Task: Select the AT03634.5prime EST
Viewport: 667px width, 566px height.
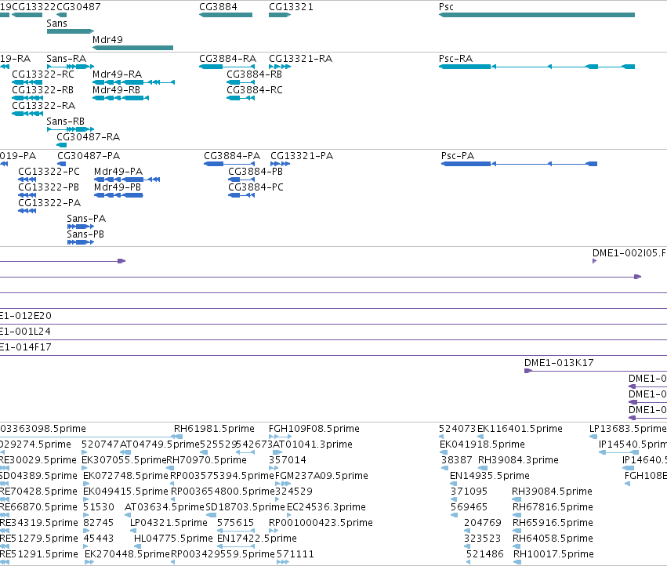Action: point(128,515)
